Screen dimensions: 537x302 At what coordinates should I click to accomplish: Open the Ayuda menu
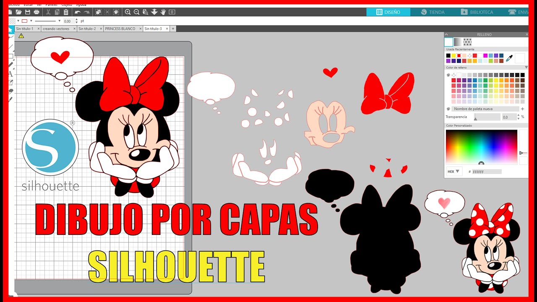81,5
